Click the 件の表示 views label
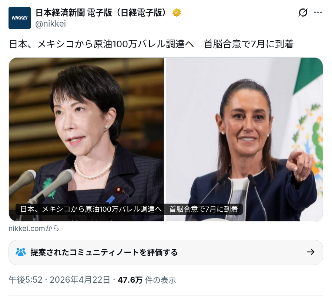Viewport: 332px width, 296px height. (x=161, y=280)
